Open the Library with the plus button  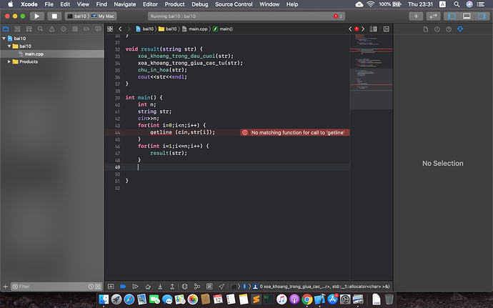pos(416,16)
